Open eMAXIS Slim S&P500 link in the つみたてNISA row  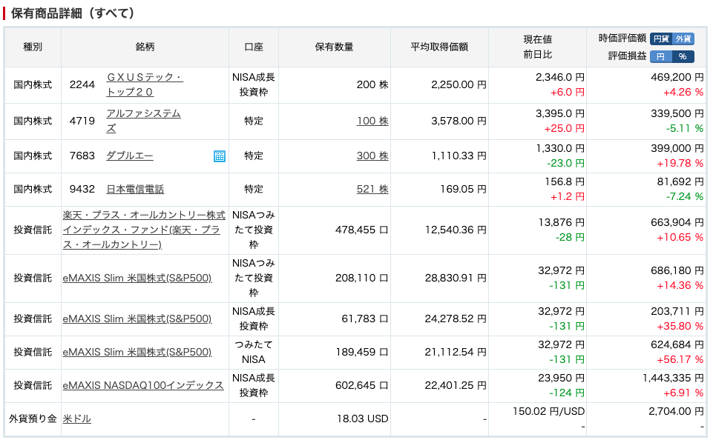pyautogui.click(x=137, y=352)
